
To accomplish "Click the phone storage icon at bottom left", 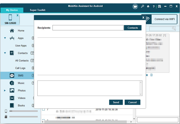I will pyautogui.click(x=6, y=111).
